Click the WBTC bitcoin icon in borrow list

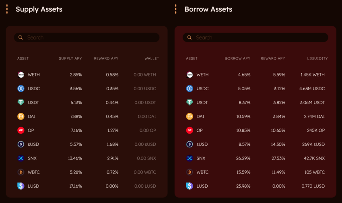coord(190,172)
